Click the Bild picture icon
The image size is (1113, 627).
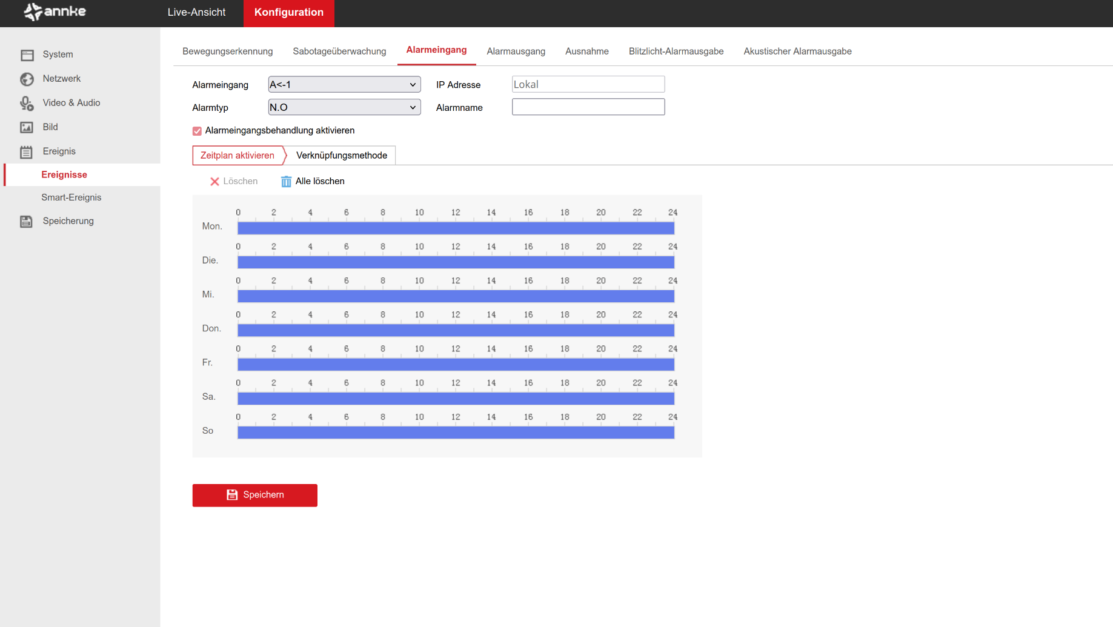tap(27, 127)
